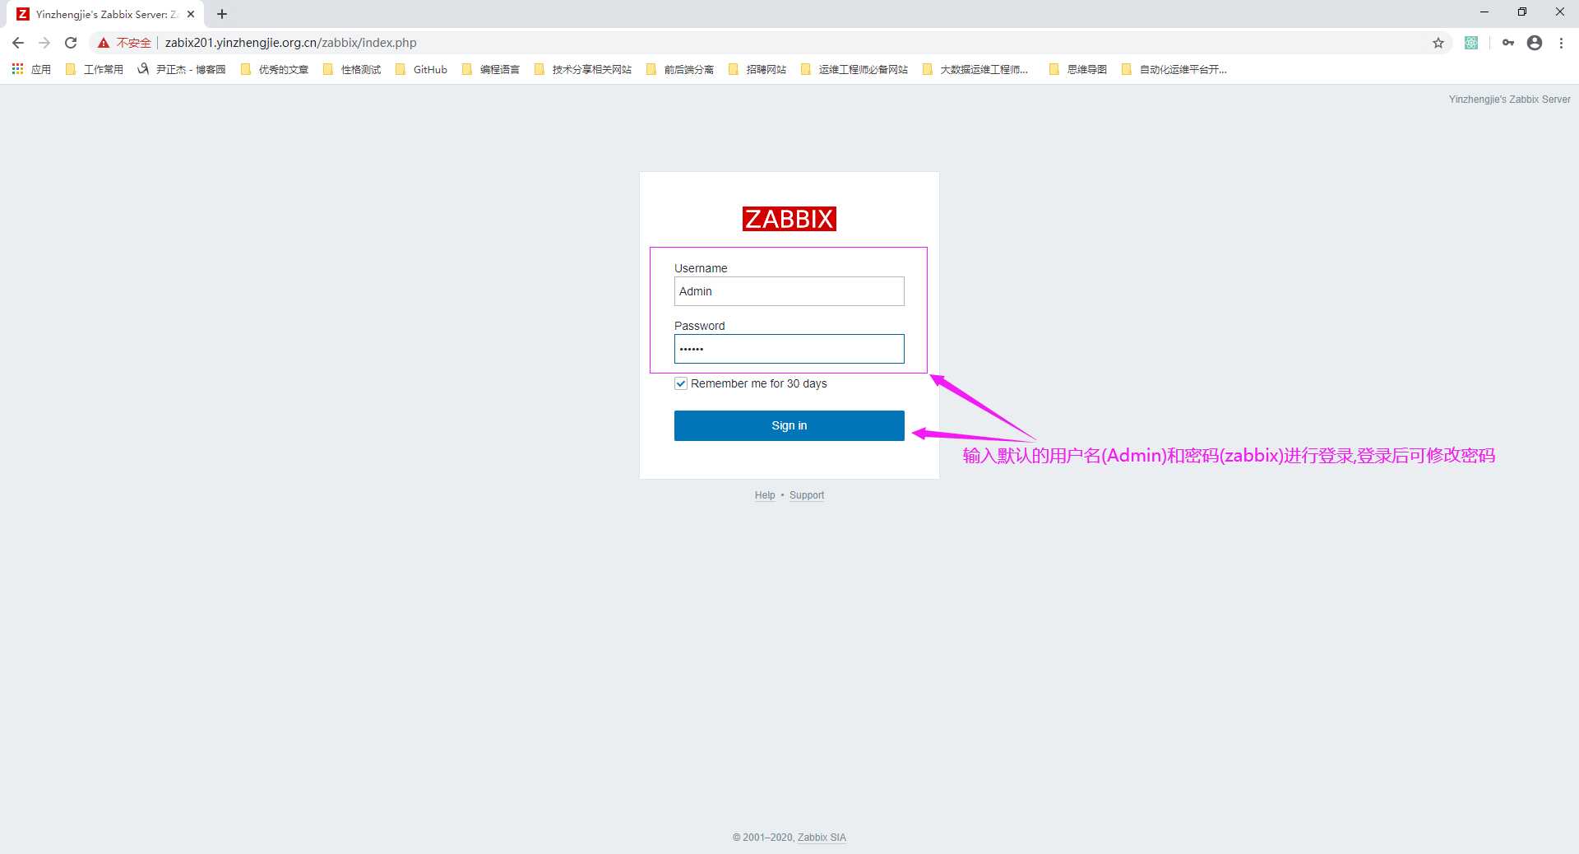Viewport: 1579px width, 854px height.
Task: Click the not-secure warning triangle icon
Action: pos(104,43)
